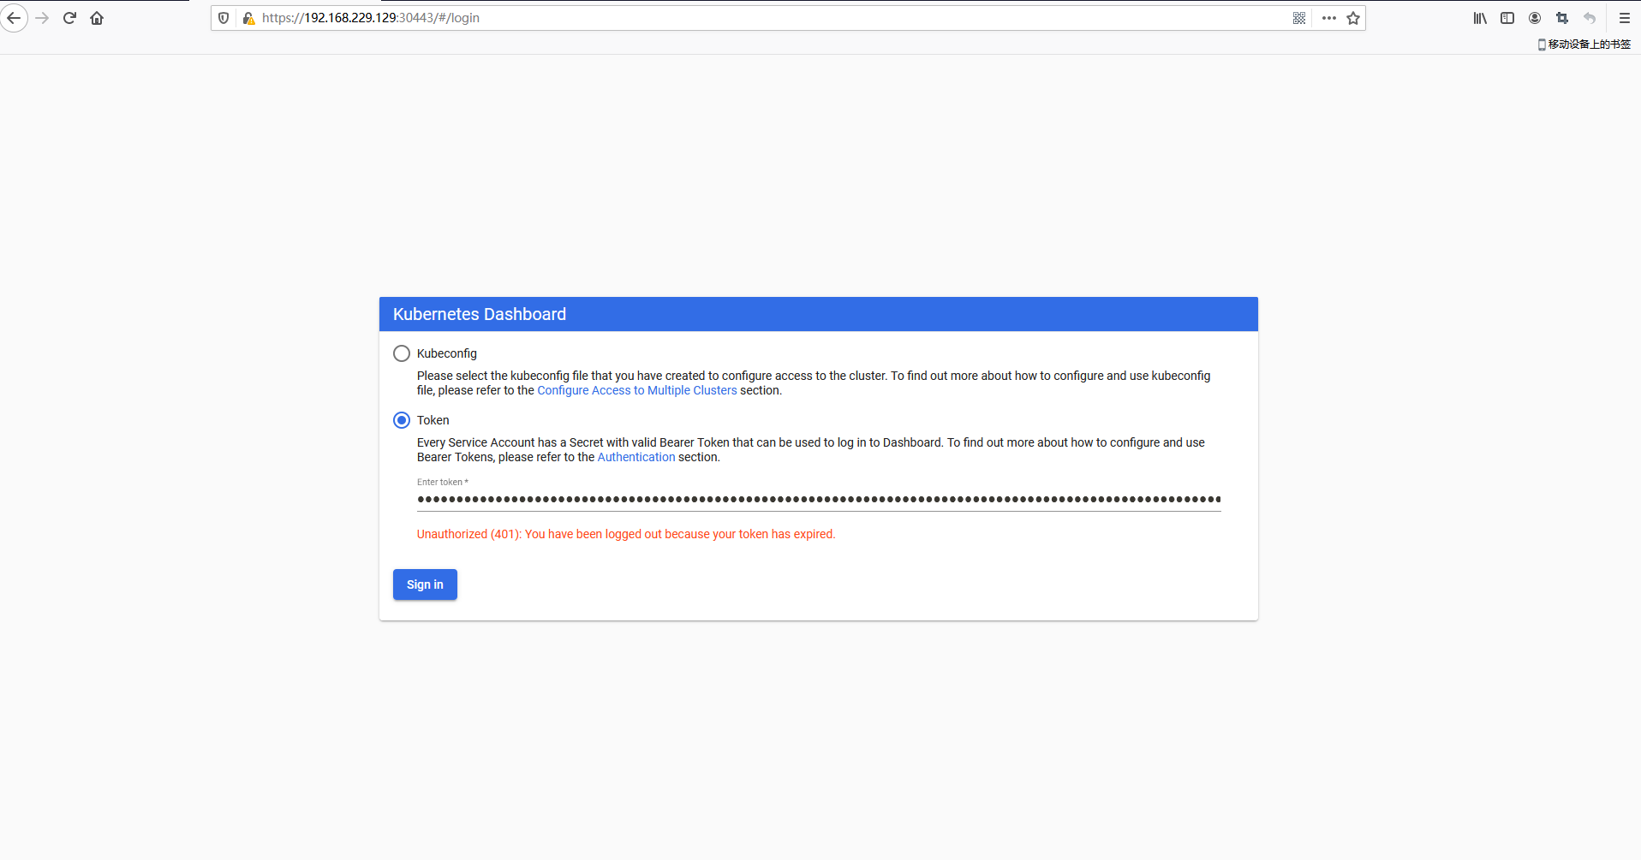Reload the current page

point(69,18)
